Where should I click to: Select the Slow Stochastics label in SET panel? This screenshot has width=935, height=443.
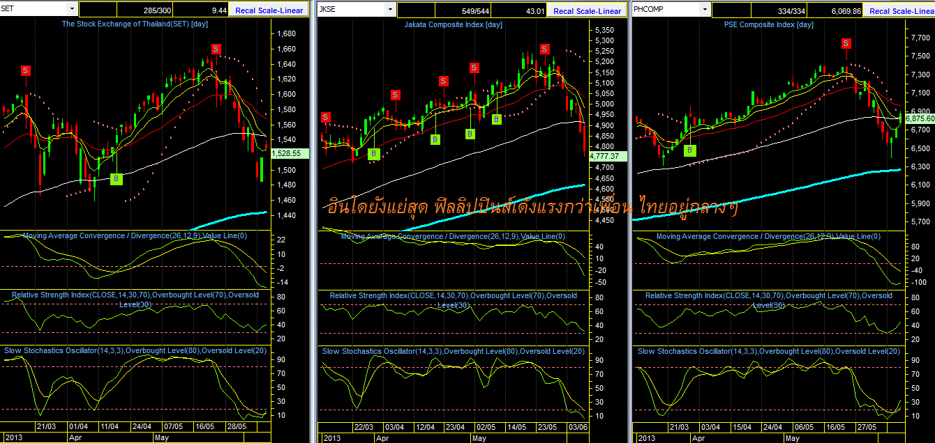tap(135, 350)
